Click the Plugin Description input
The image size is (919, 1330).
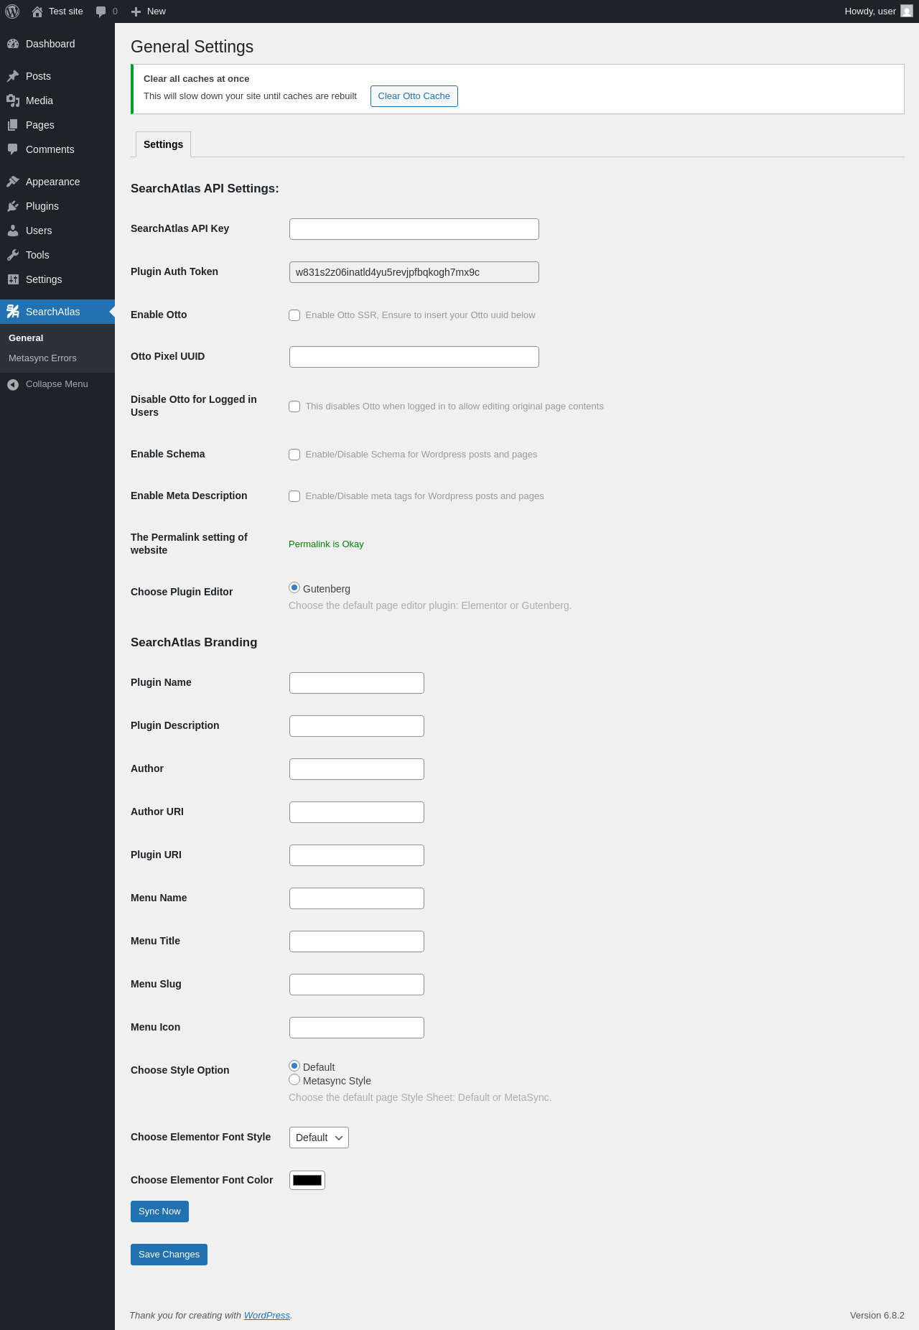coord(357,726)
